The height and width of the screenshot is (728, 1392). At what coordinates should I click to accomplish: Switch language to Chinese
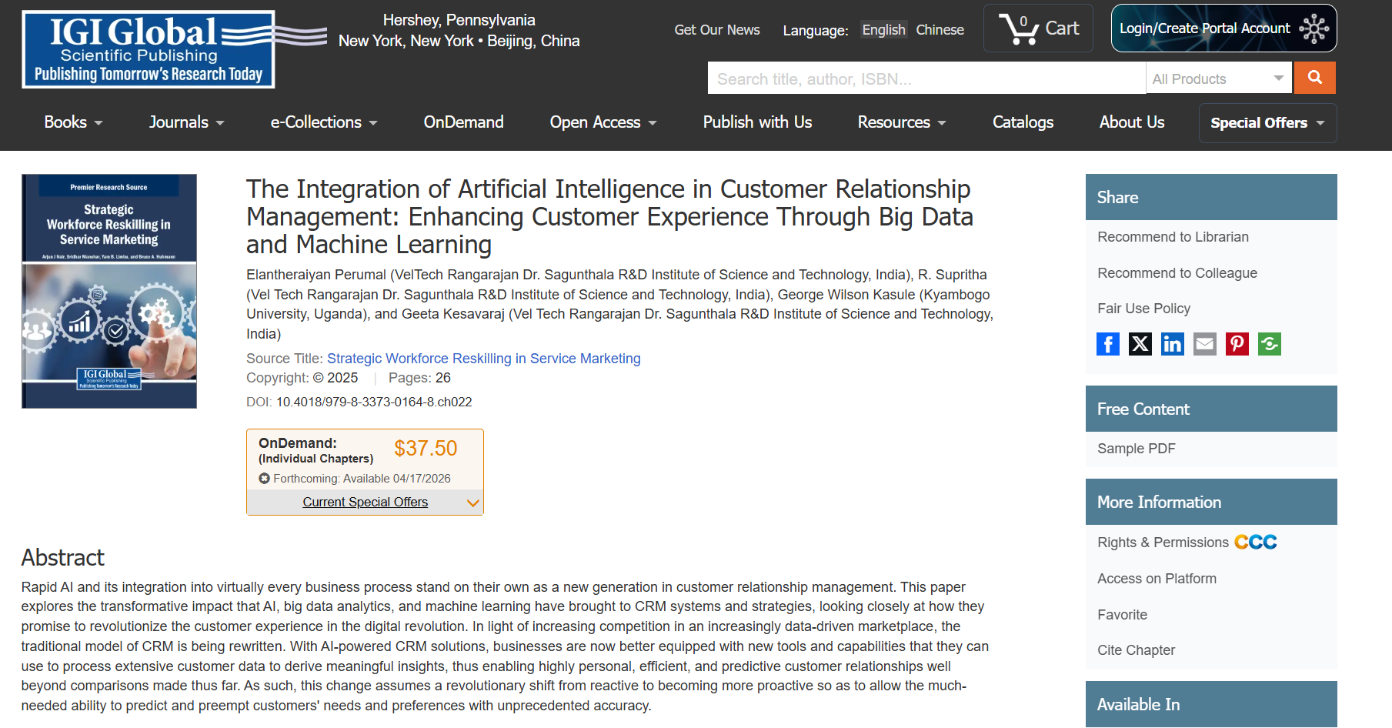[x=940, y=30]
